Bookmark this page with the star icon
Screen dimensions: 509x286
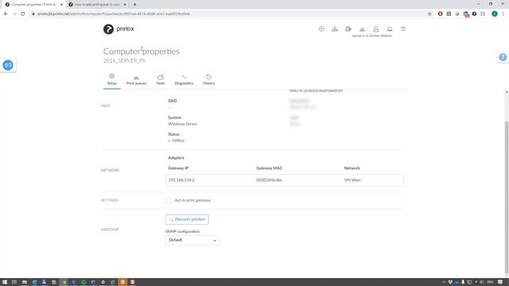coord(429,14)
